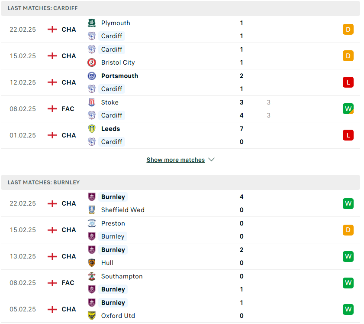Click the Oxford Utd club crest
Screen dimensions: 364x324
click(x=92, y=316)
